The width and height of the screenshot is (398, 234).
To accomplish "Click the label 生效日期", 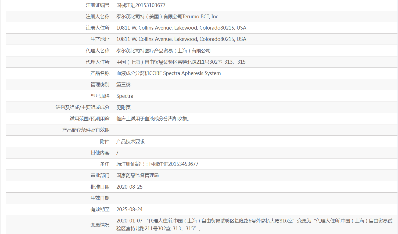I will (100, 198).
